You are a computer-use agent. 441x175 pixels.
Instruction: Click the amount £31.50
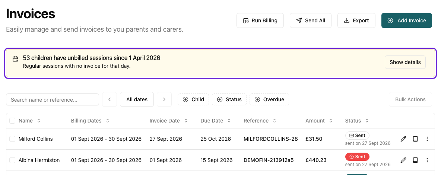tap(314, 139)
